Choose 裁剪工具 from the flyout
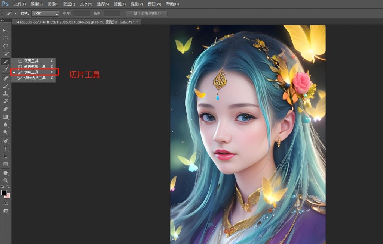This screenshot has height=244, width=383. [33, 61]
